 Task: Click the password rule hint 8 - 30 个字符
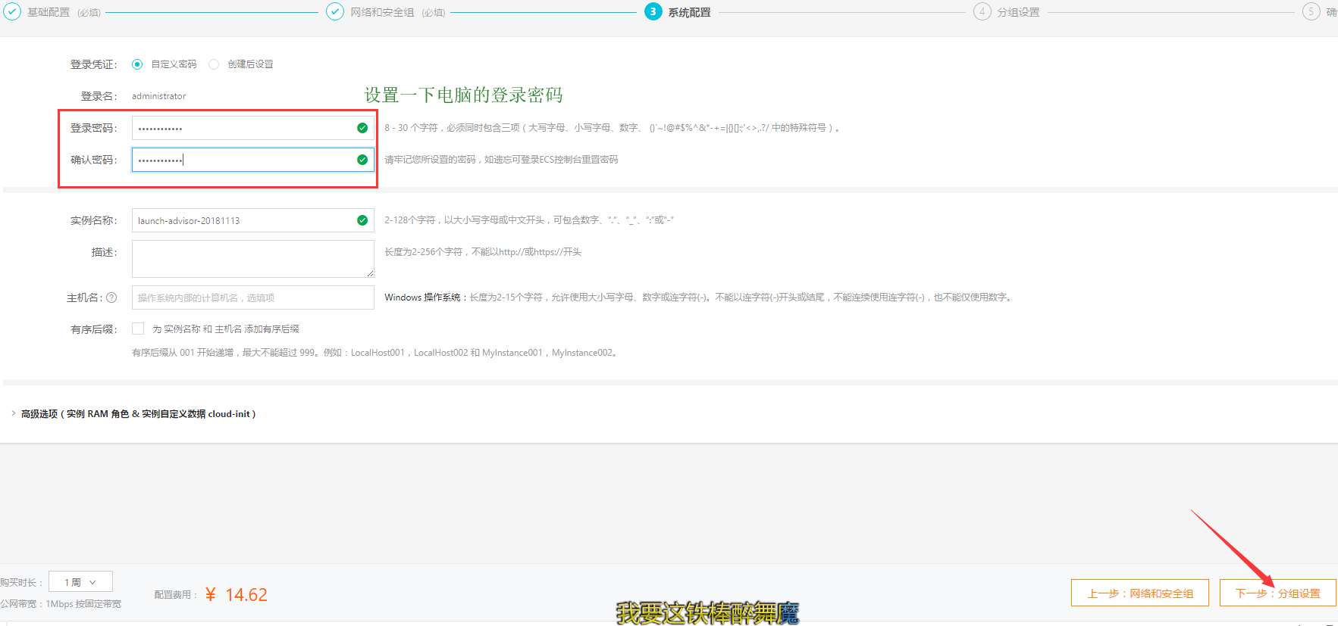pyautogui.click(x=612, y=128)
